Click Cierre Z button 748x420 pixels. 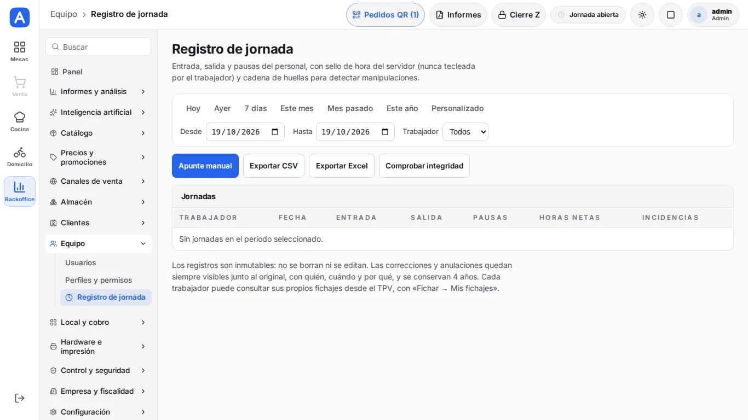coord(519,15)
